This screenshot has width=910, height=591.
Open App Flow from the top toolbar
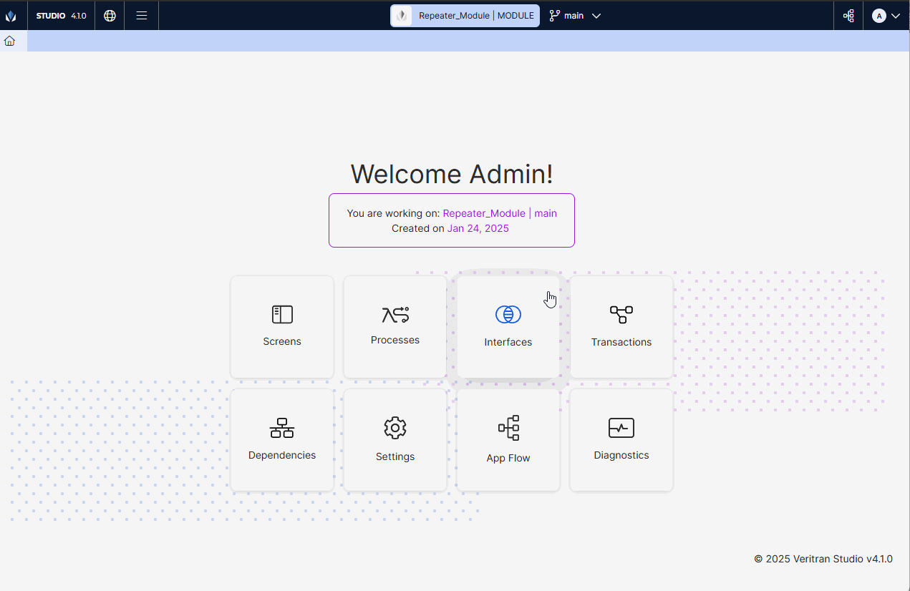[848, 15]
